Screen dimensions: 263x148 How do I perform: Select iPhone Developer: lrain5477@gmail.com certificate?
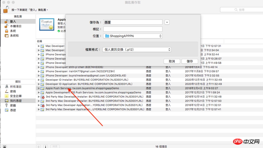pyautogui.click(x=80, y=71)
